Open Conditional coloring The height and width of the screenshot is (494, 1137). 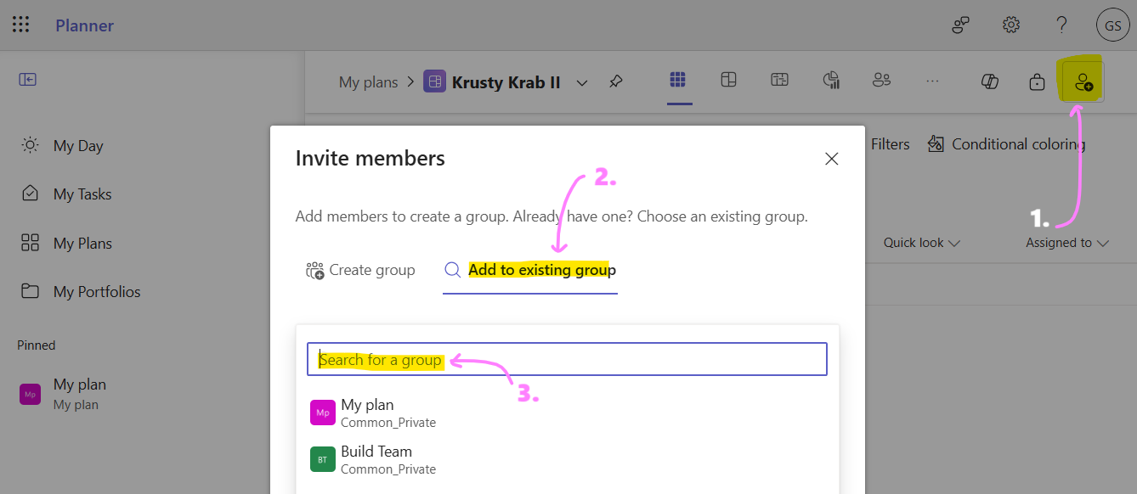pos(1006,144)
